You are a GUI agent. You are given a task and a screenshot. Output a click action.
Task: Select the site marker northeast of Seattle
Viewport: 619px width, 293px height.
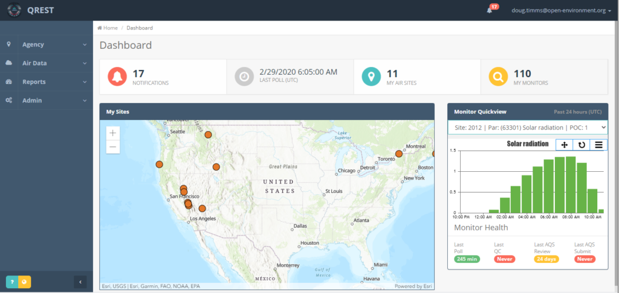coord(208,134)
